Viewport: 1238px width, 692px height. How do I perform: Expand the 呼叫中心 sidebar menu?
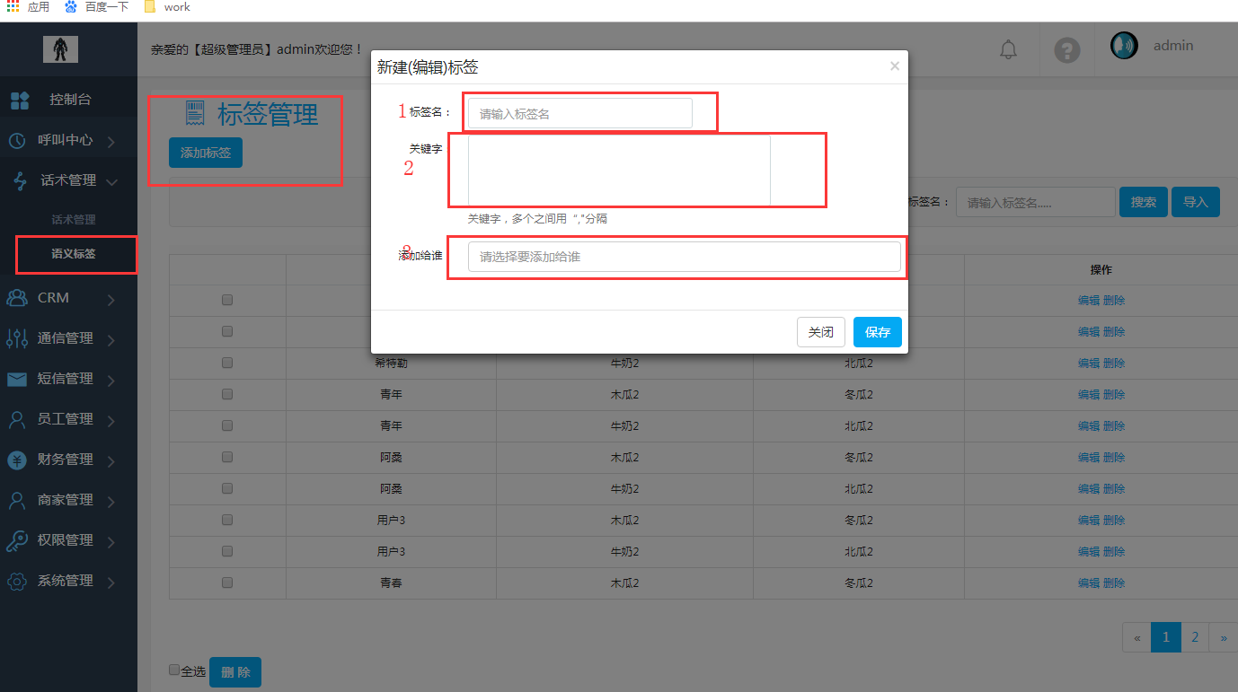(x=63, y=140)
